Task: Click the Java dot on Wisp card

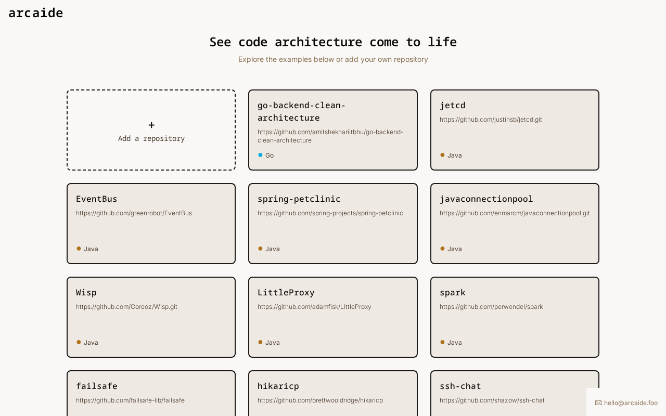Action: [x=79, y=342]
